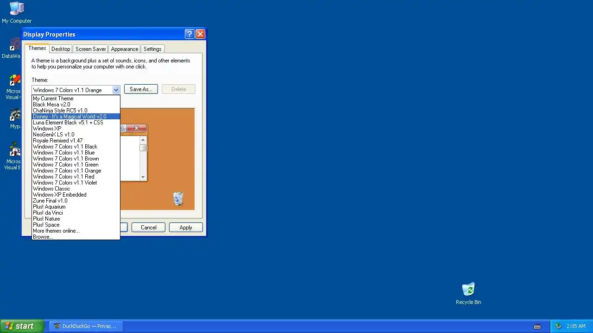Open the My Computer desktop icon
Image resolution: width=593 pixels, height=333 pixels.
pyautogui.click(x=17, y=12)
